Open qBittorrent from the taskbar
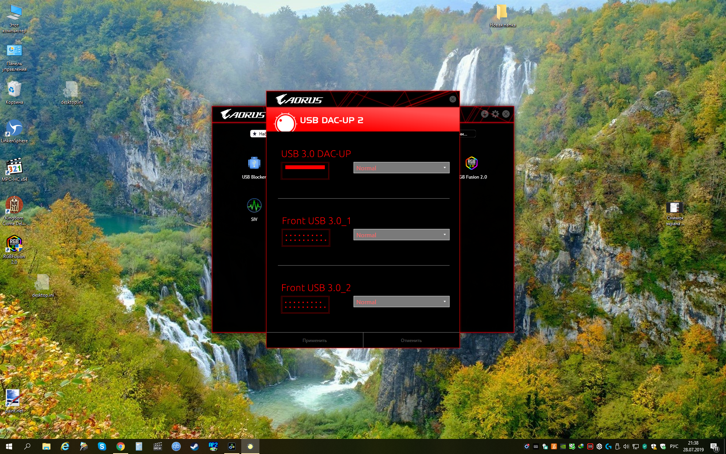Image resolution: width=726 pixels, height=454 pixels. (x=176, y=446)
